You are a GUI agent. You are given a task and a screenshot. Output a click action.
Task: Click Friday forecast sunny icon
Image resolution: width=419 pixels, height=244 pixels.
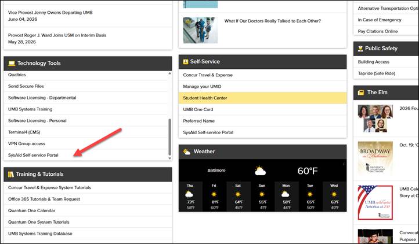pos(214,194)
